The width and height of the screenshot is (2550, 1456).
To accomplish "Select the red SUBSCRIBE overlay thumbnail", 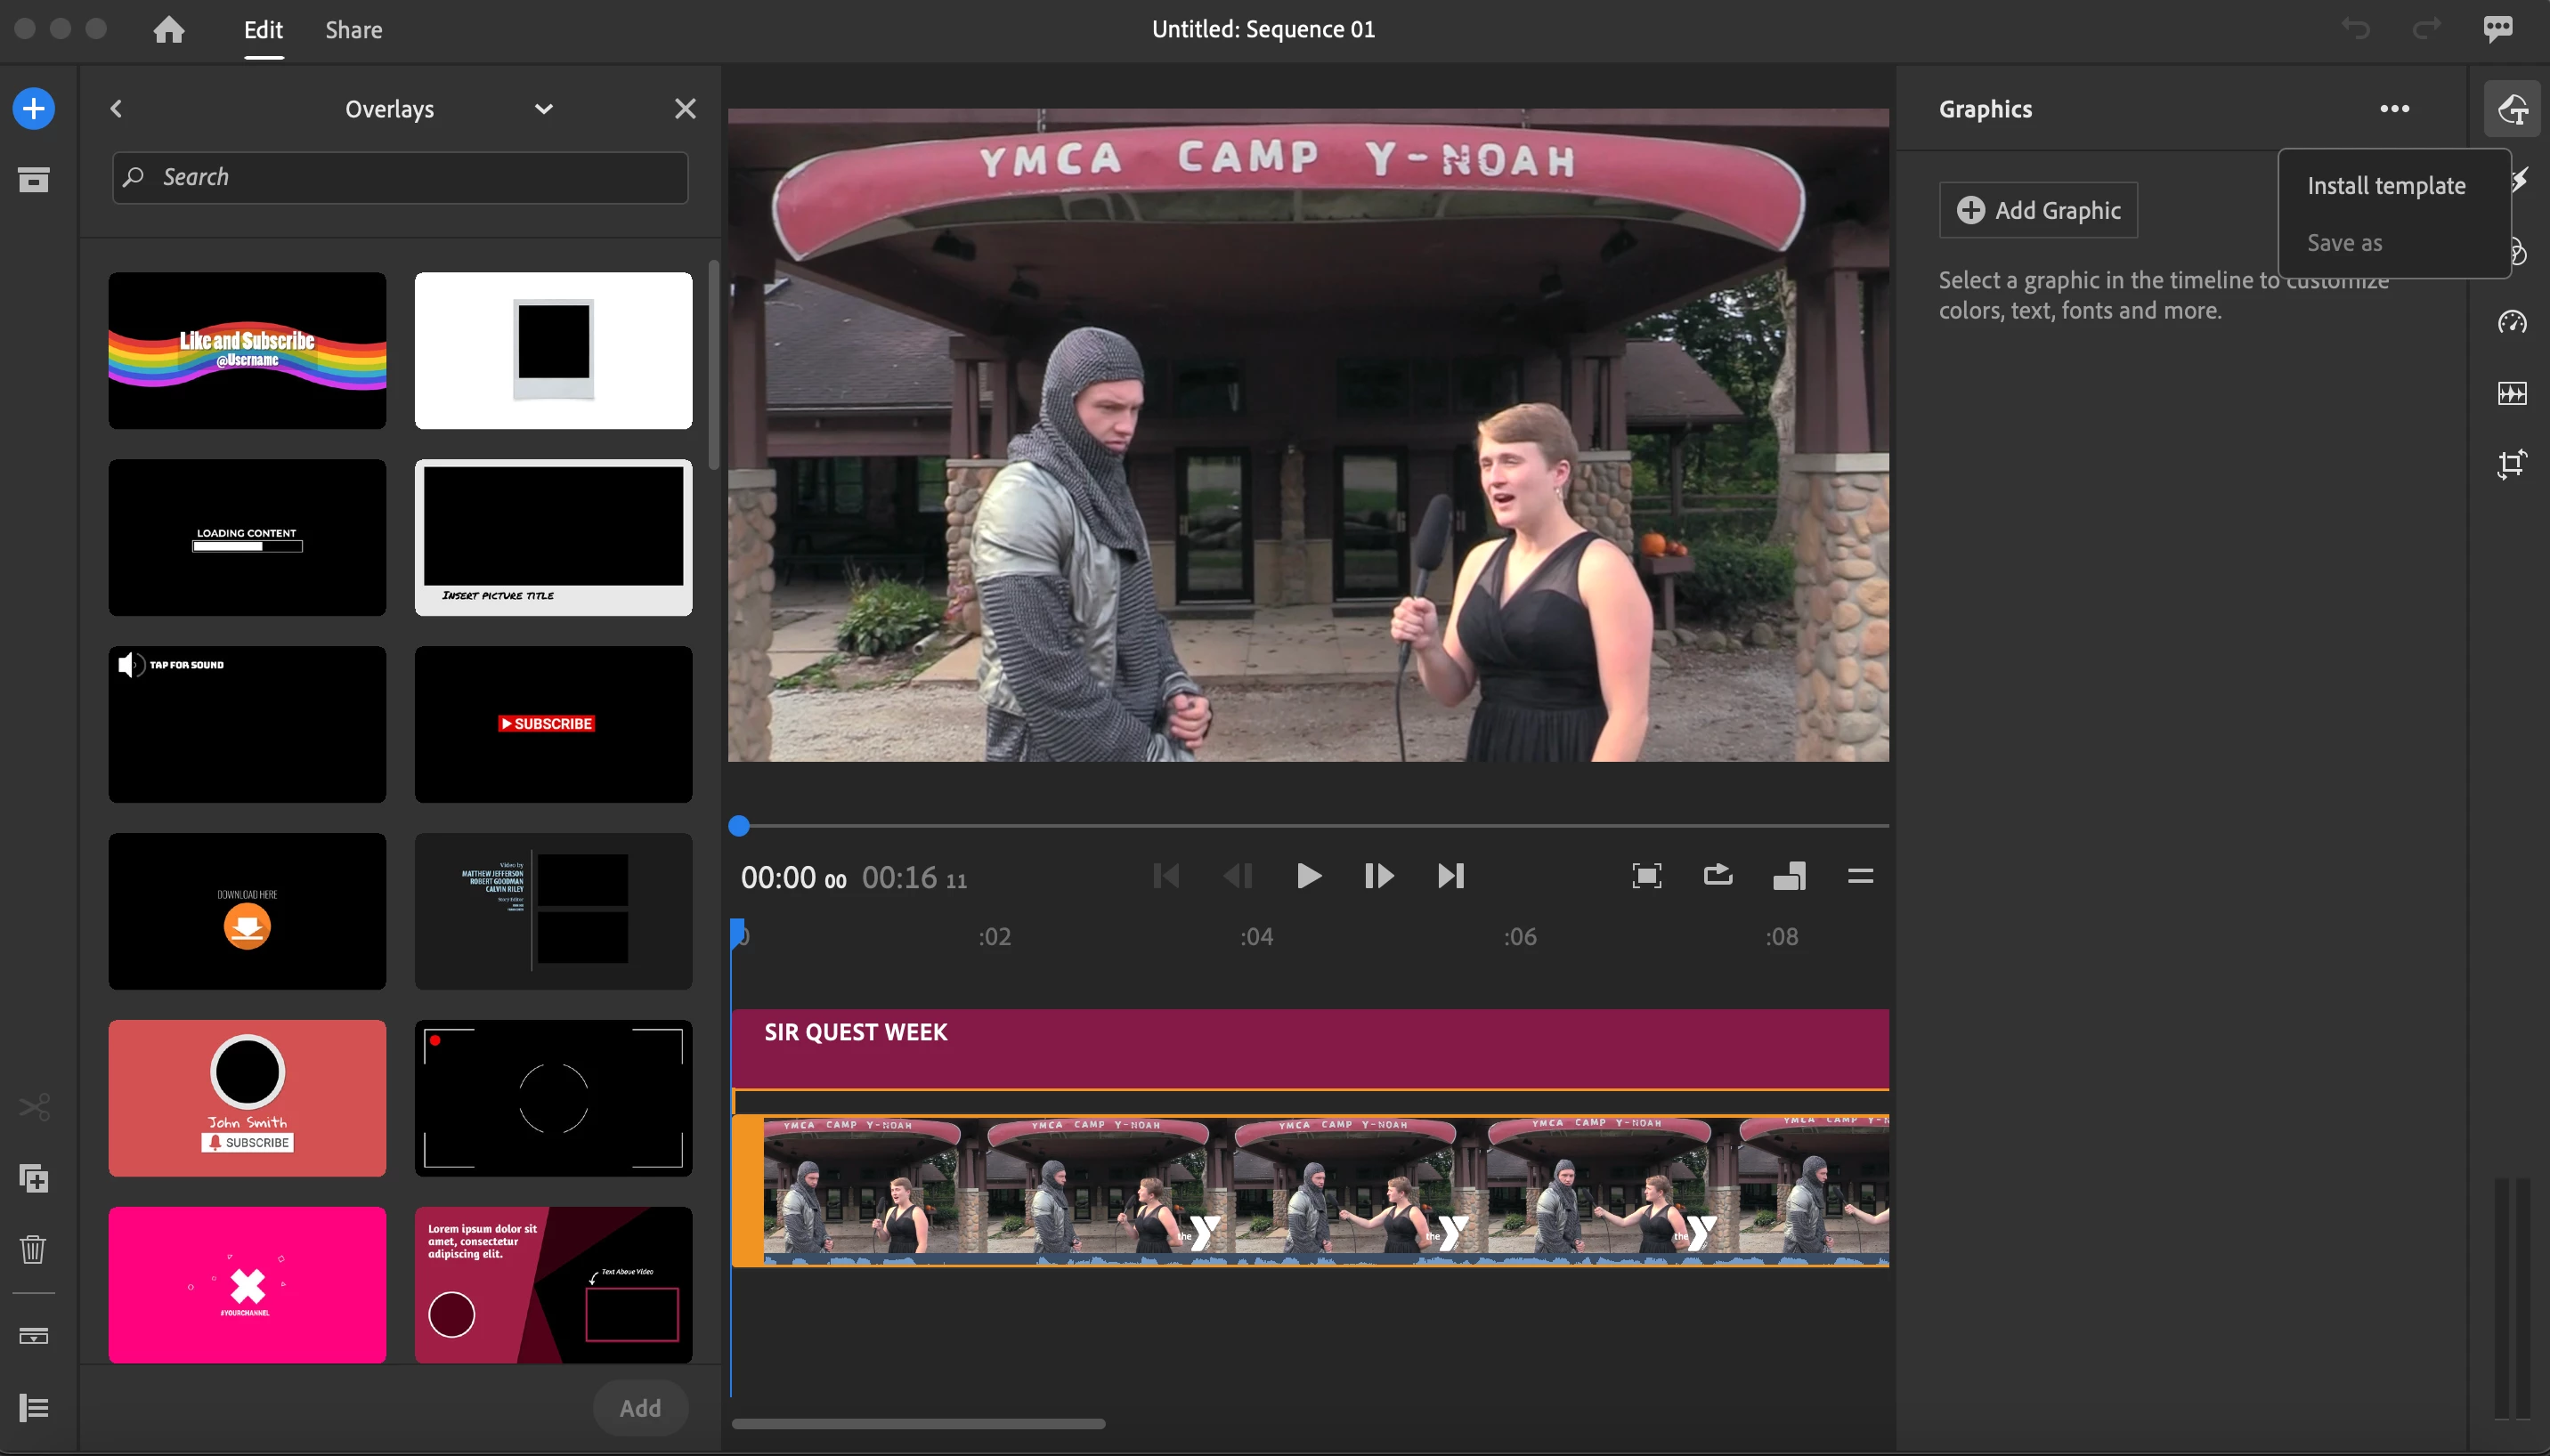I will 553,724.
